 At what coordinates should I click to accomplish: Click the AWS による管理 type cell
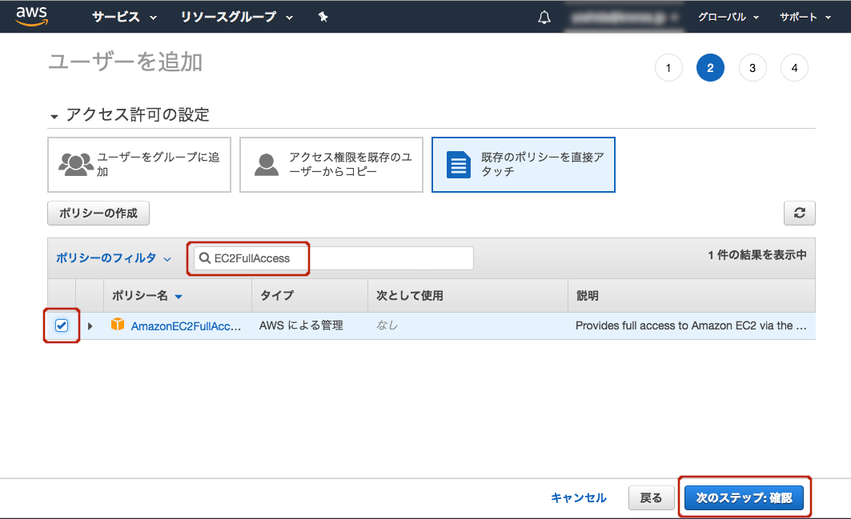(301, 325)
